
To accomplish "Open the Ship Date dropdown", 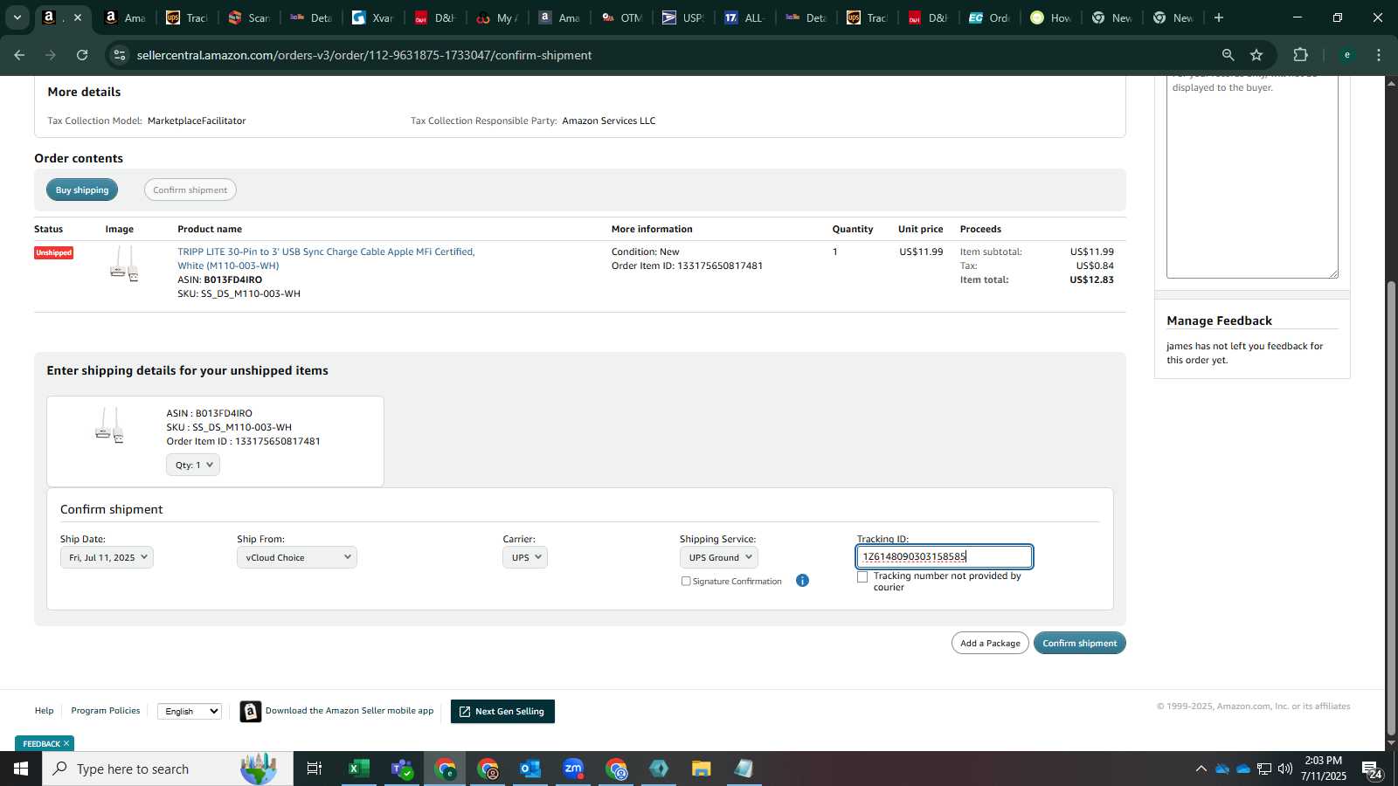I will 107,557.
